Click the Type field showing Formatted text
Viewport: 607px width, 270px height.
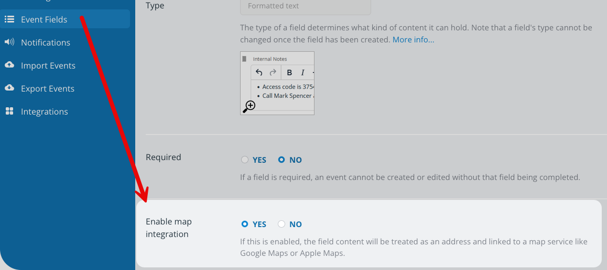tap(305, 6)
